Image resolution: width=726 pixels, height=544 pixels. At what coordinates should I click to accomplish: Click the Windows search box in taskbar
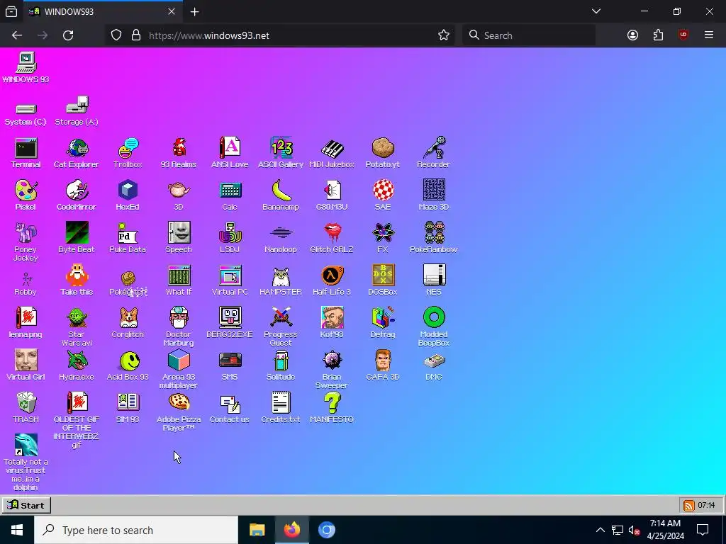[x=136, y=530]
